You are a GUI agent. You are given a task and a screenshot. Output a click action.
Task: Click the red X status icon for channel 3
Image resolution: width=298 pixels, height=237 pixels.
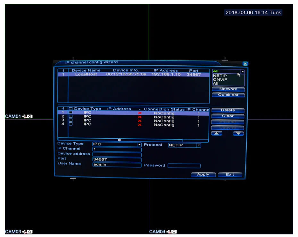coord(140,121)
